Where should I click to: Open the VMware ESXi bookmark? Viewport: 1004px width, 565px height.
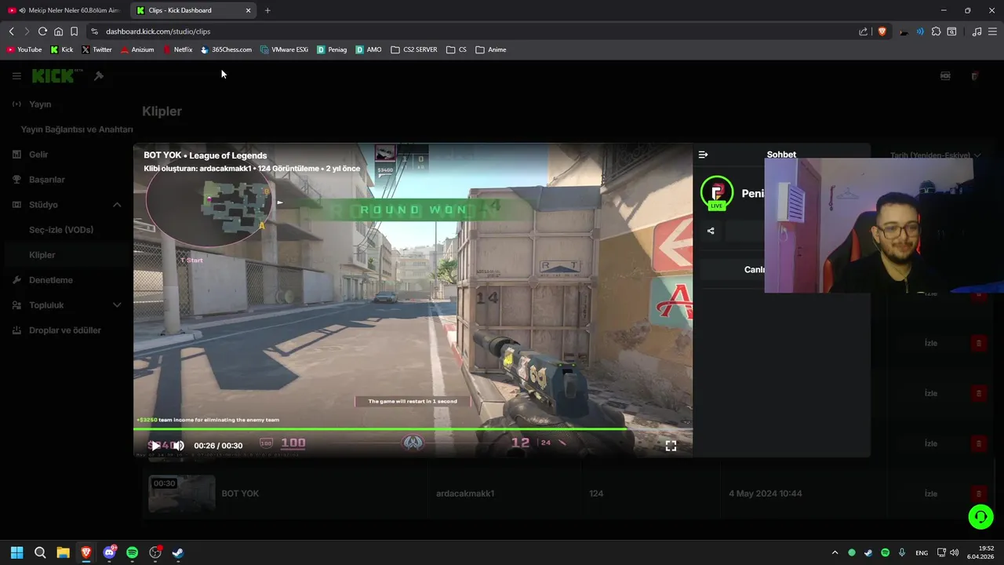(x=284, y=49)
